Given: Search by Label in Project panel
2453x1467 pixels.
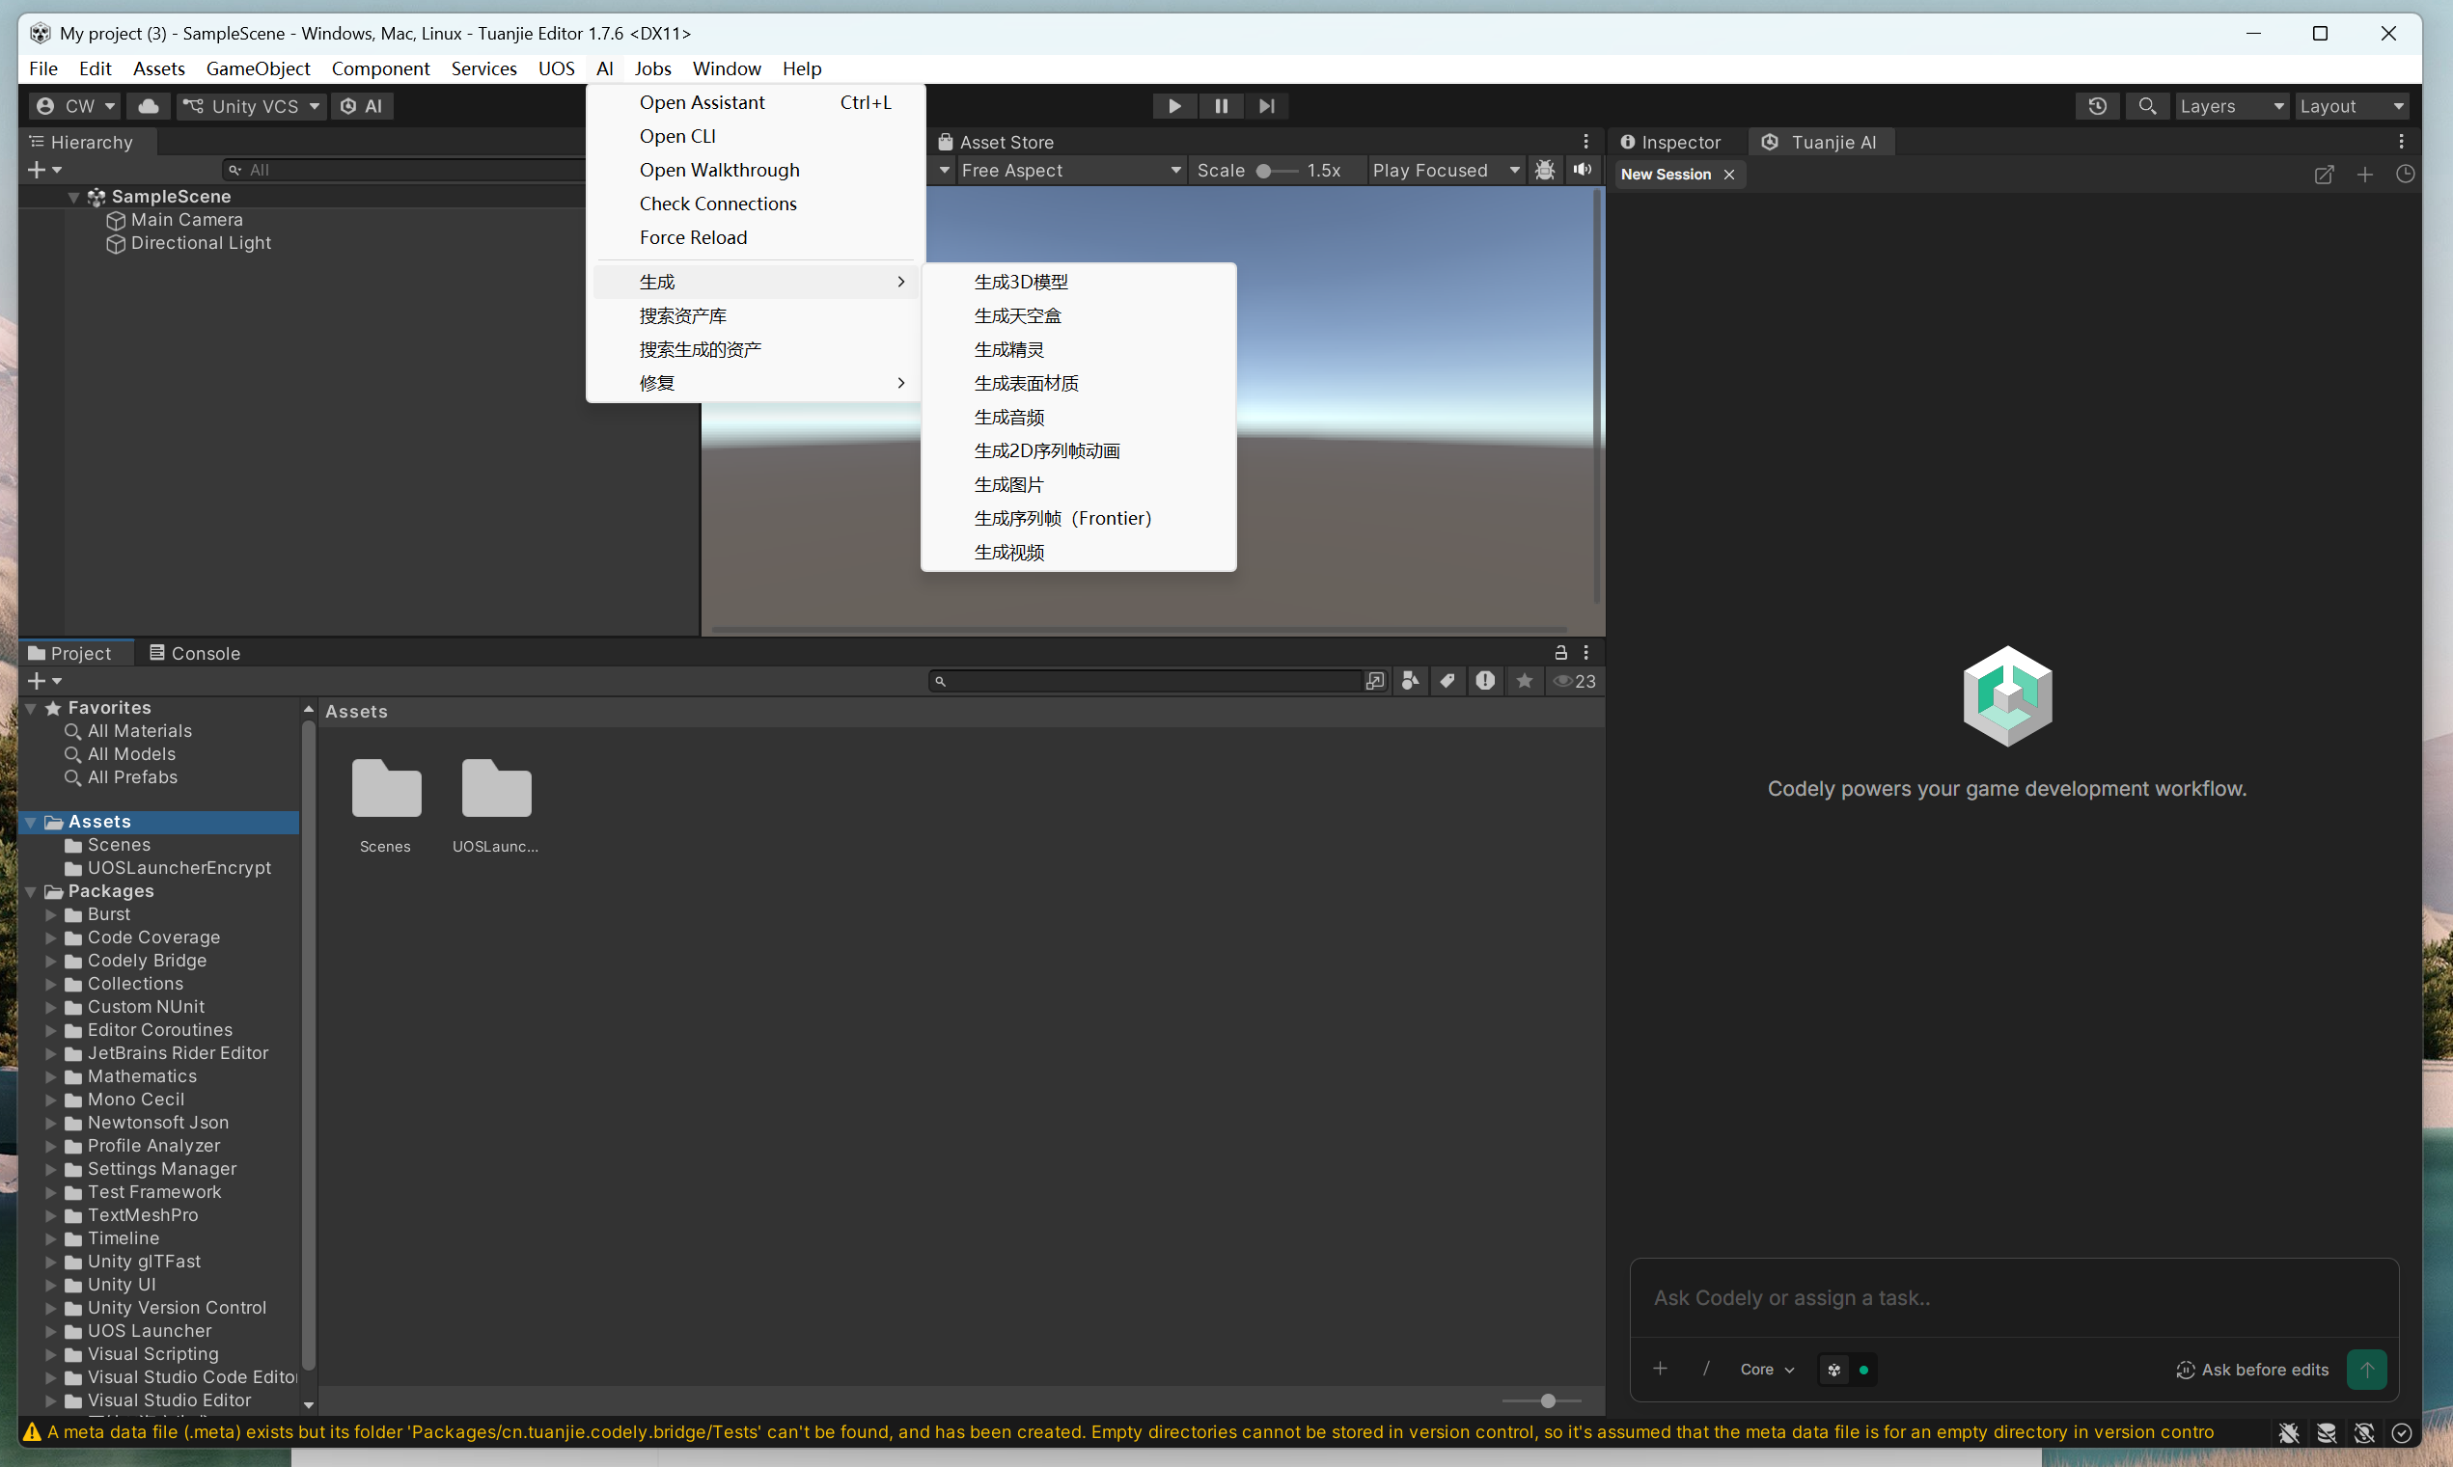Looking at the screenshot, I should click(x=1447, y=681).
